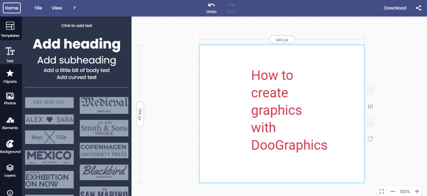The width and height of the screenshot is (427, 196).
Task: Move page down with arrow
Action: click(370, 122)
